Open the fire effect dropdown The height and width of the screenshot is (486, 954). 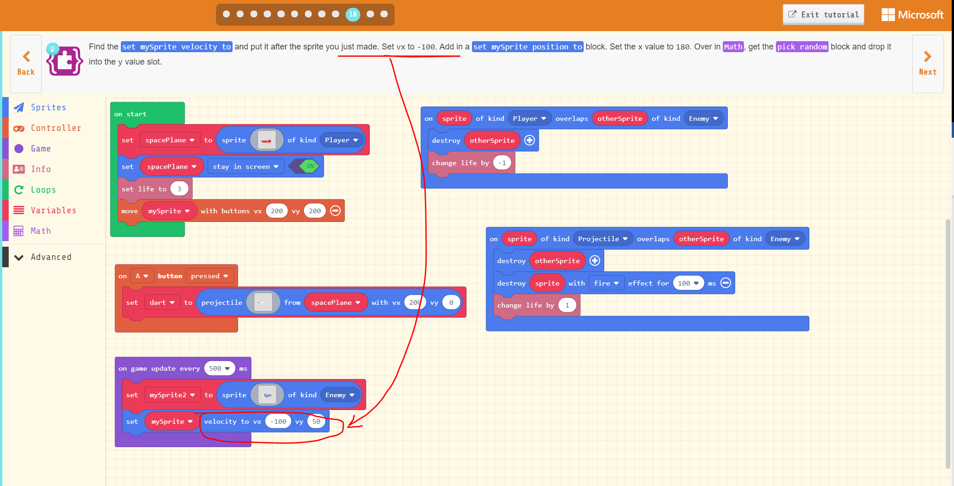(x=606, y=283)
